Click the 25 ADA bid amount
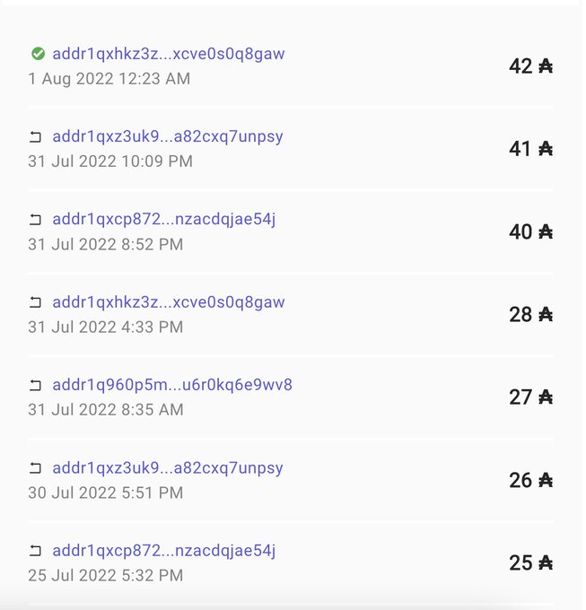Screen dimensions: 586x610 [531, 563]
